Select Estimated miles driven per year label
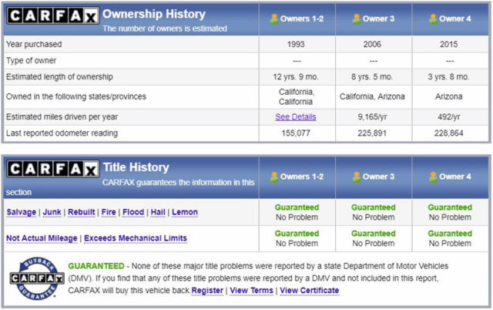The image size is (493, 310). [62, 117]
